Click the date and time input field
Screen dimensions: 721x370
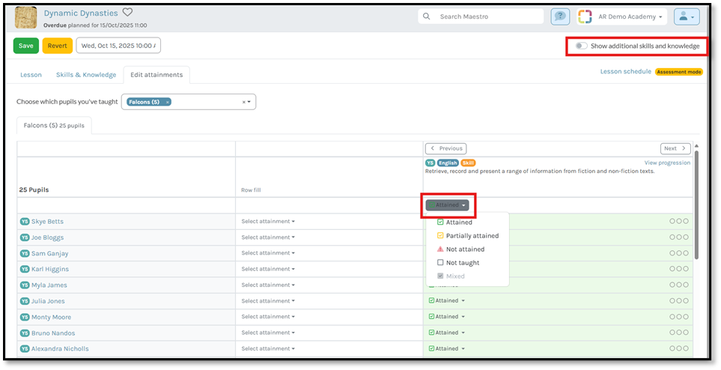pos(118,46)
